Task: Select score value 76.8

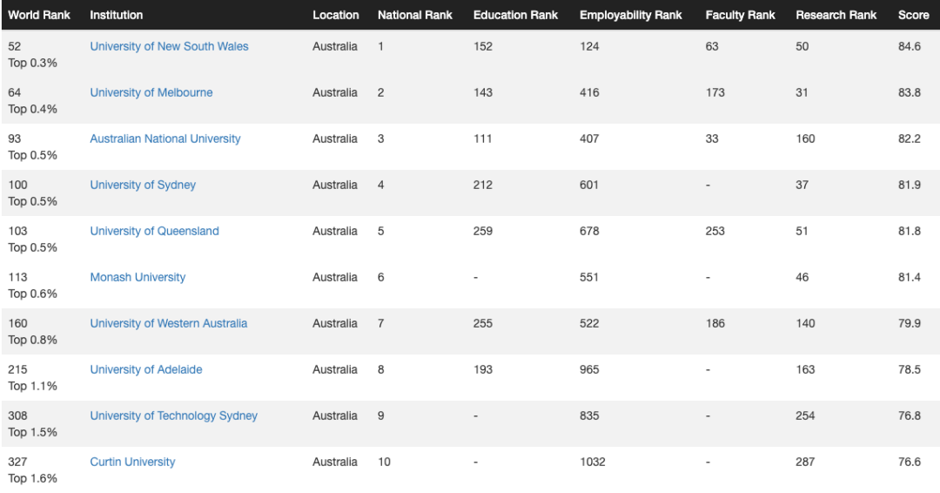Action: point(910,415)
